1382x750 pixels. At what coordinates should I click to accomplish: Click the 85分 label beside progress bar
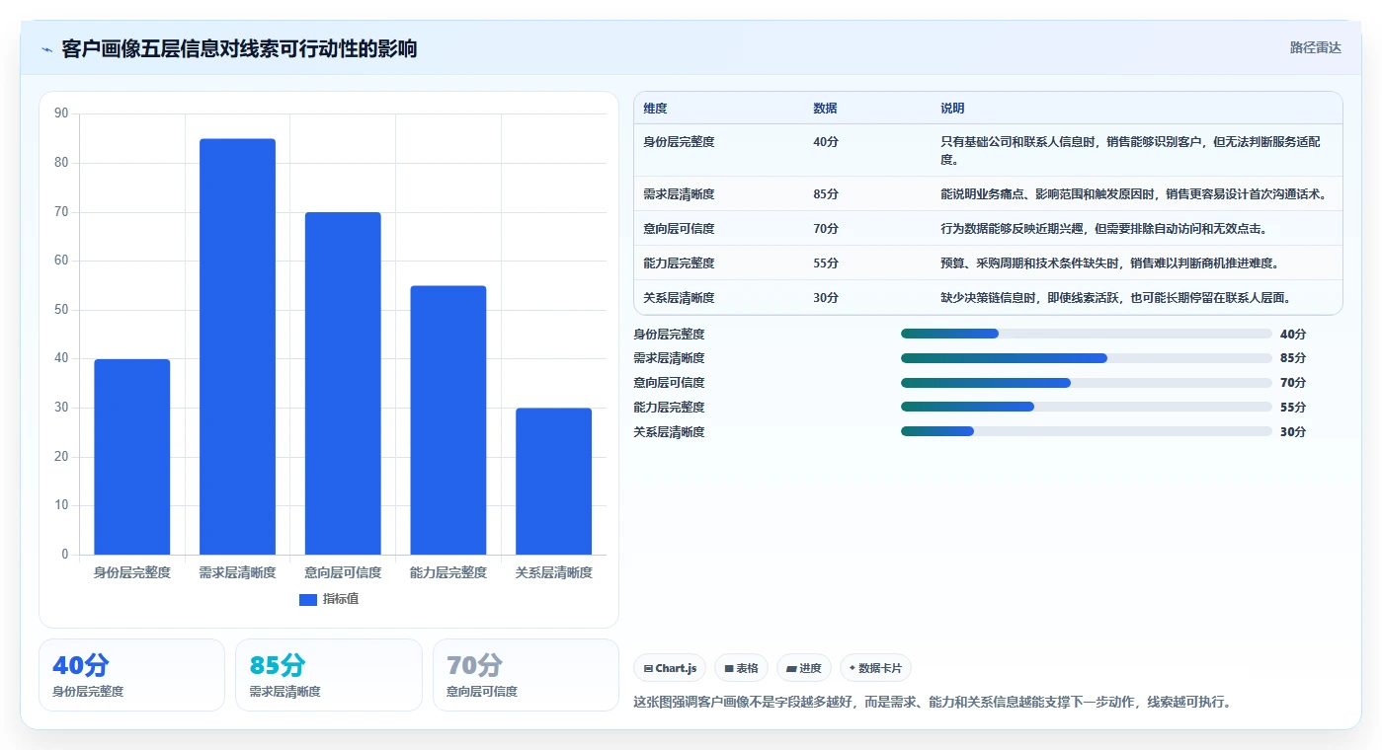(1292, 358)
